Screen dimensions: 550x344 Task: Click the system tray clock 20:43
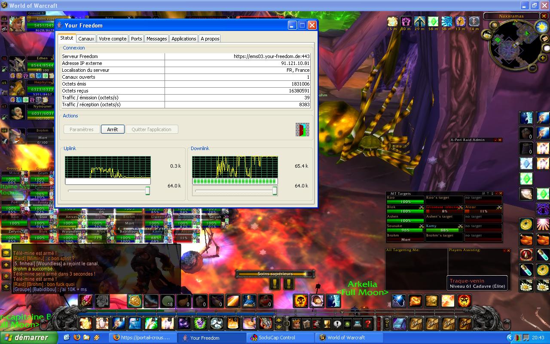pos(538,338)
